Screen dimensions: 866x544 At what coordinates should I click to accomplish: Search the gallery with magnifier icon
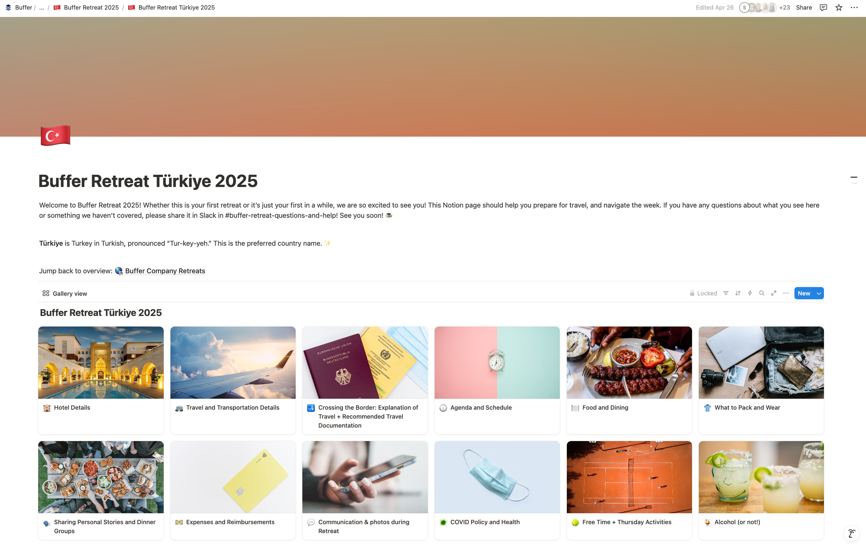pyautogui.click(x=762, y=293)
